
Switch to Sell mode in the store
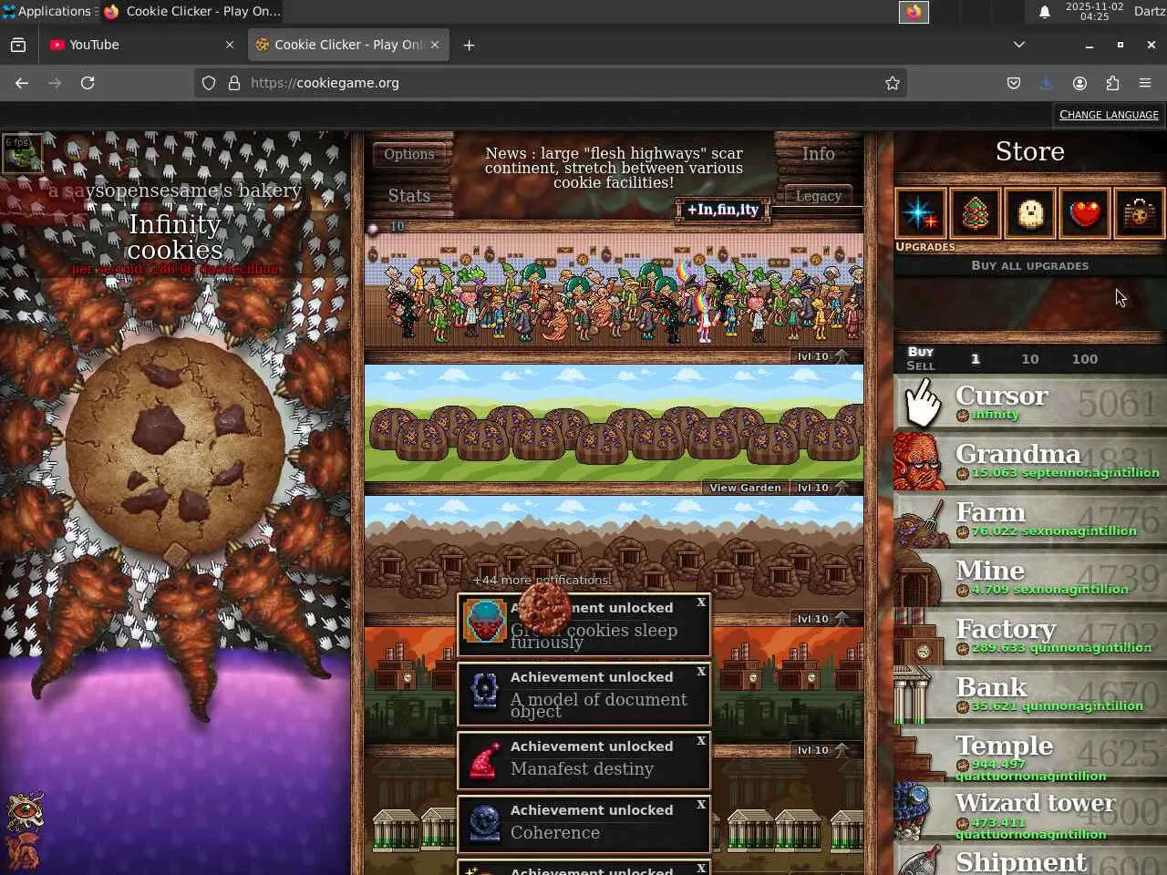click(x=921, y=366)
